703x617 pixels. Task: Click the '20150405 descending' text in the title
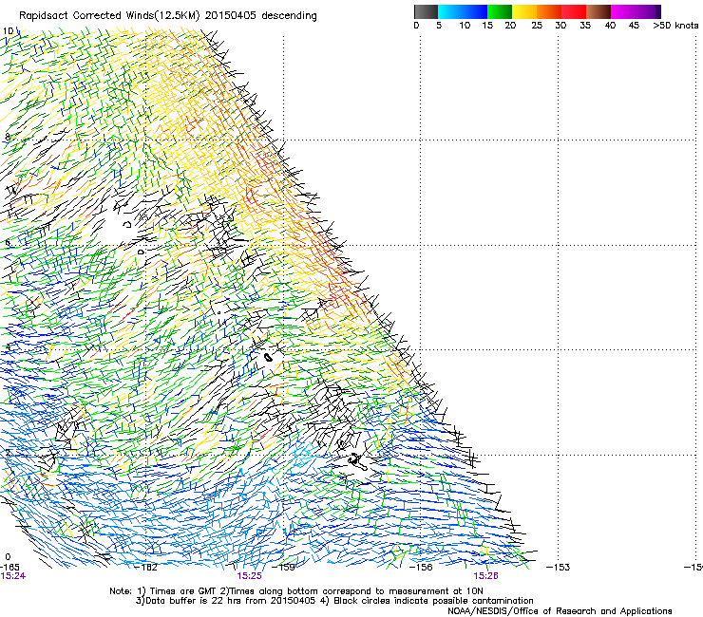click(x=260, y=16)
